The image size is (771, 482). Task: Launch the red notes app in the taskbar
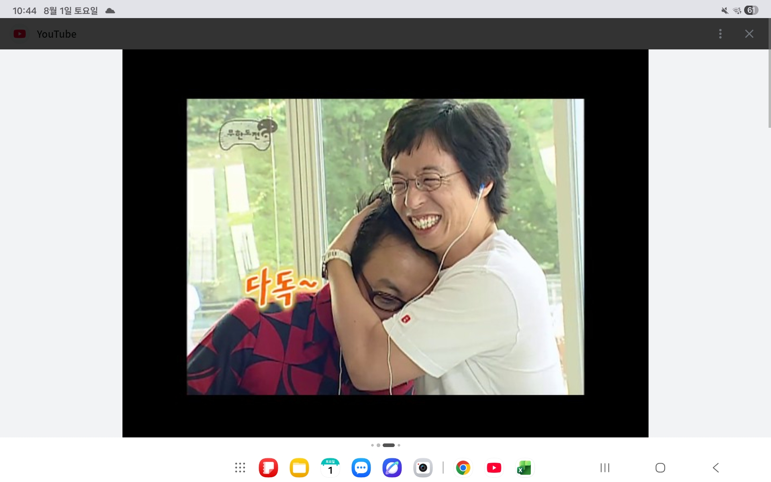(x=268, y=468)
